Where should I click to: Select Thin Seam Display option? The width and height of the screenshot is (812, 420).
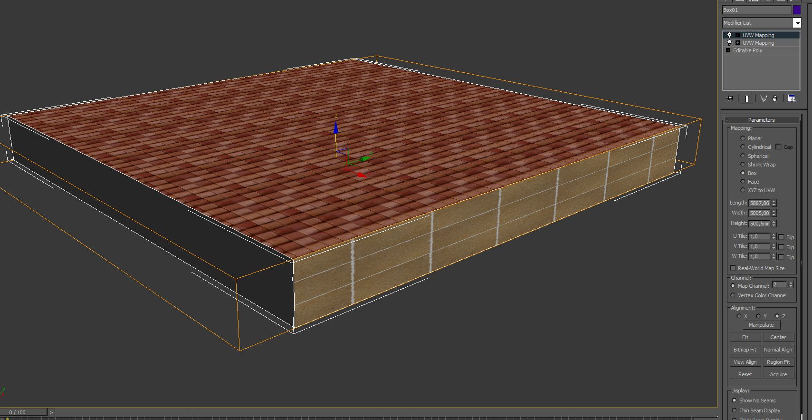(734, 410)
